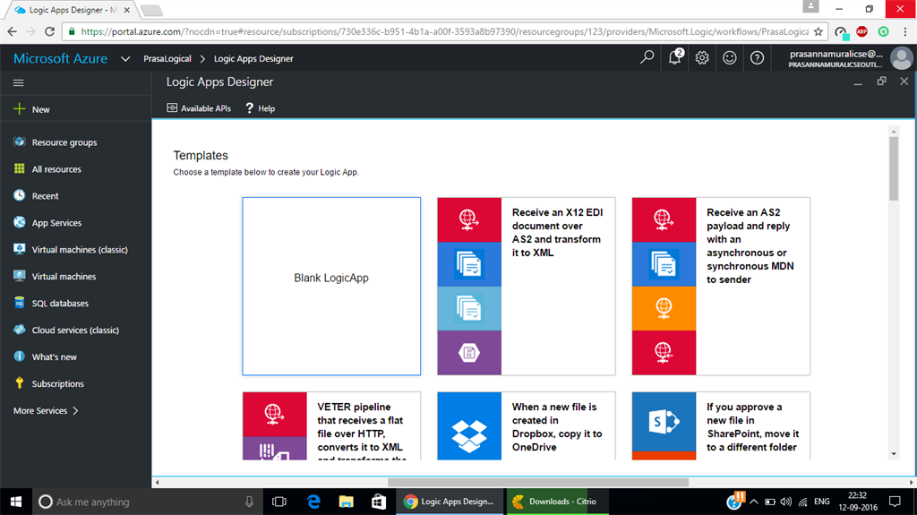Open App Services in the sidebar
This screenshot has width=917, height=515.
(x=56, y=223)
